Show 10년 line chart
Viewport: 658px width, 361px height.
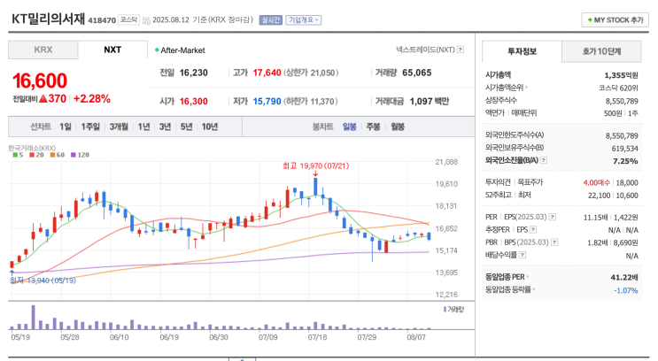tap(210, 127)
